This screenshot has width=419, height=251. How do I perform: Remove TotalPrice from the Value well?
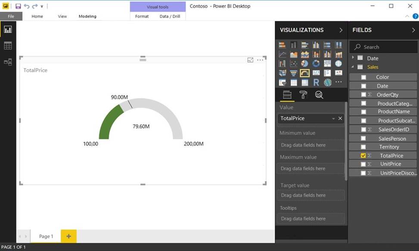pos(340,119)
